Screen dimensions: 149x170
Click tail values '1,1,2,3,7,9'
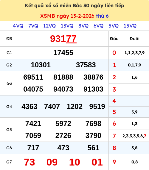point(134,53)
